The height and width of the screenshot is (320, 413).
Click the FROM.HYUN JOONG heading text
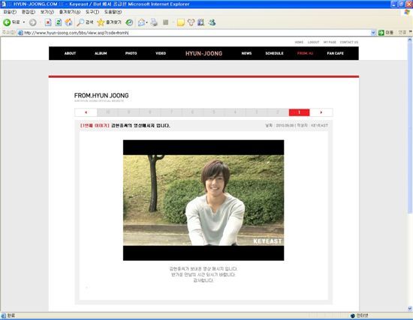pos(101,95)
